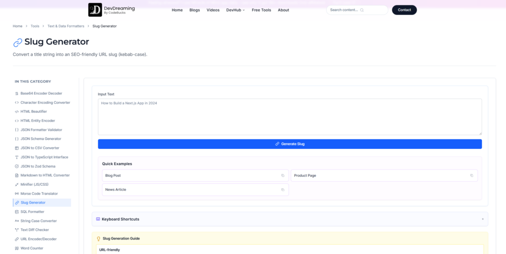Open the Free Tools menu item
This screenshot has height=254, width=506.
point(261,10)
